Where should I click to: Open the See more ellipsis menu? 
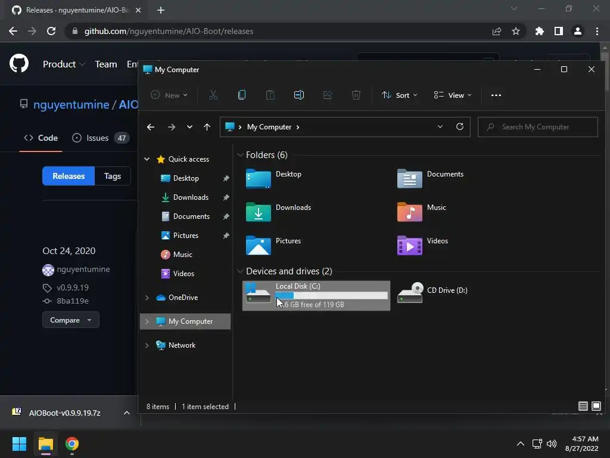pos(496,95)
